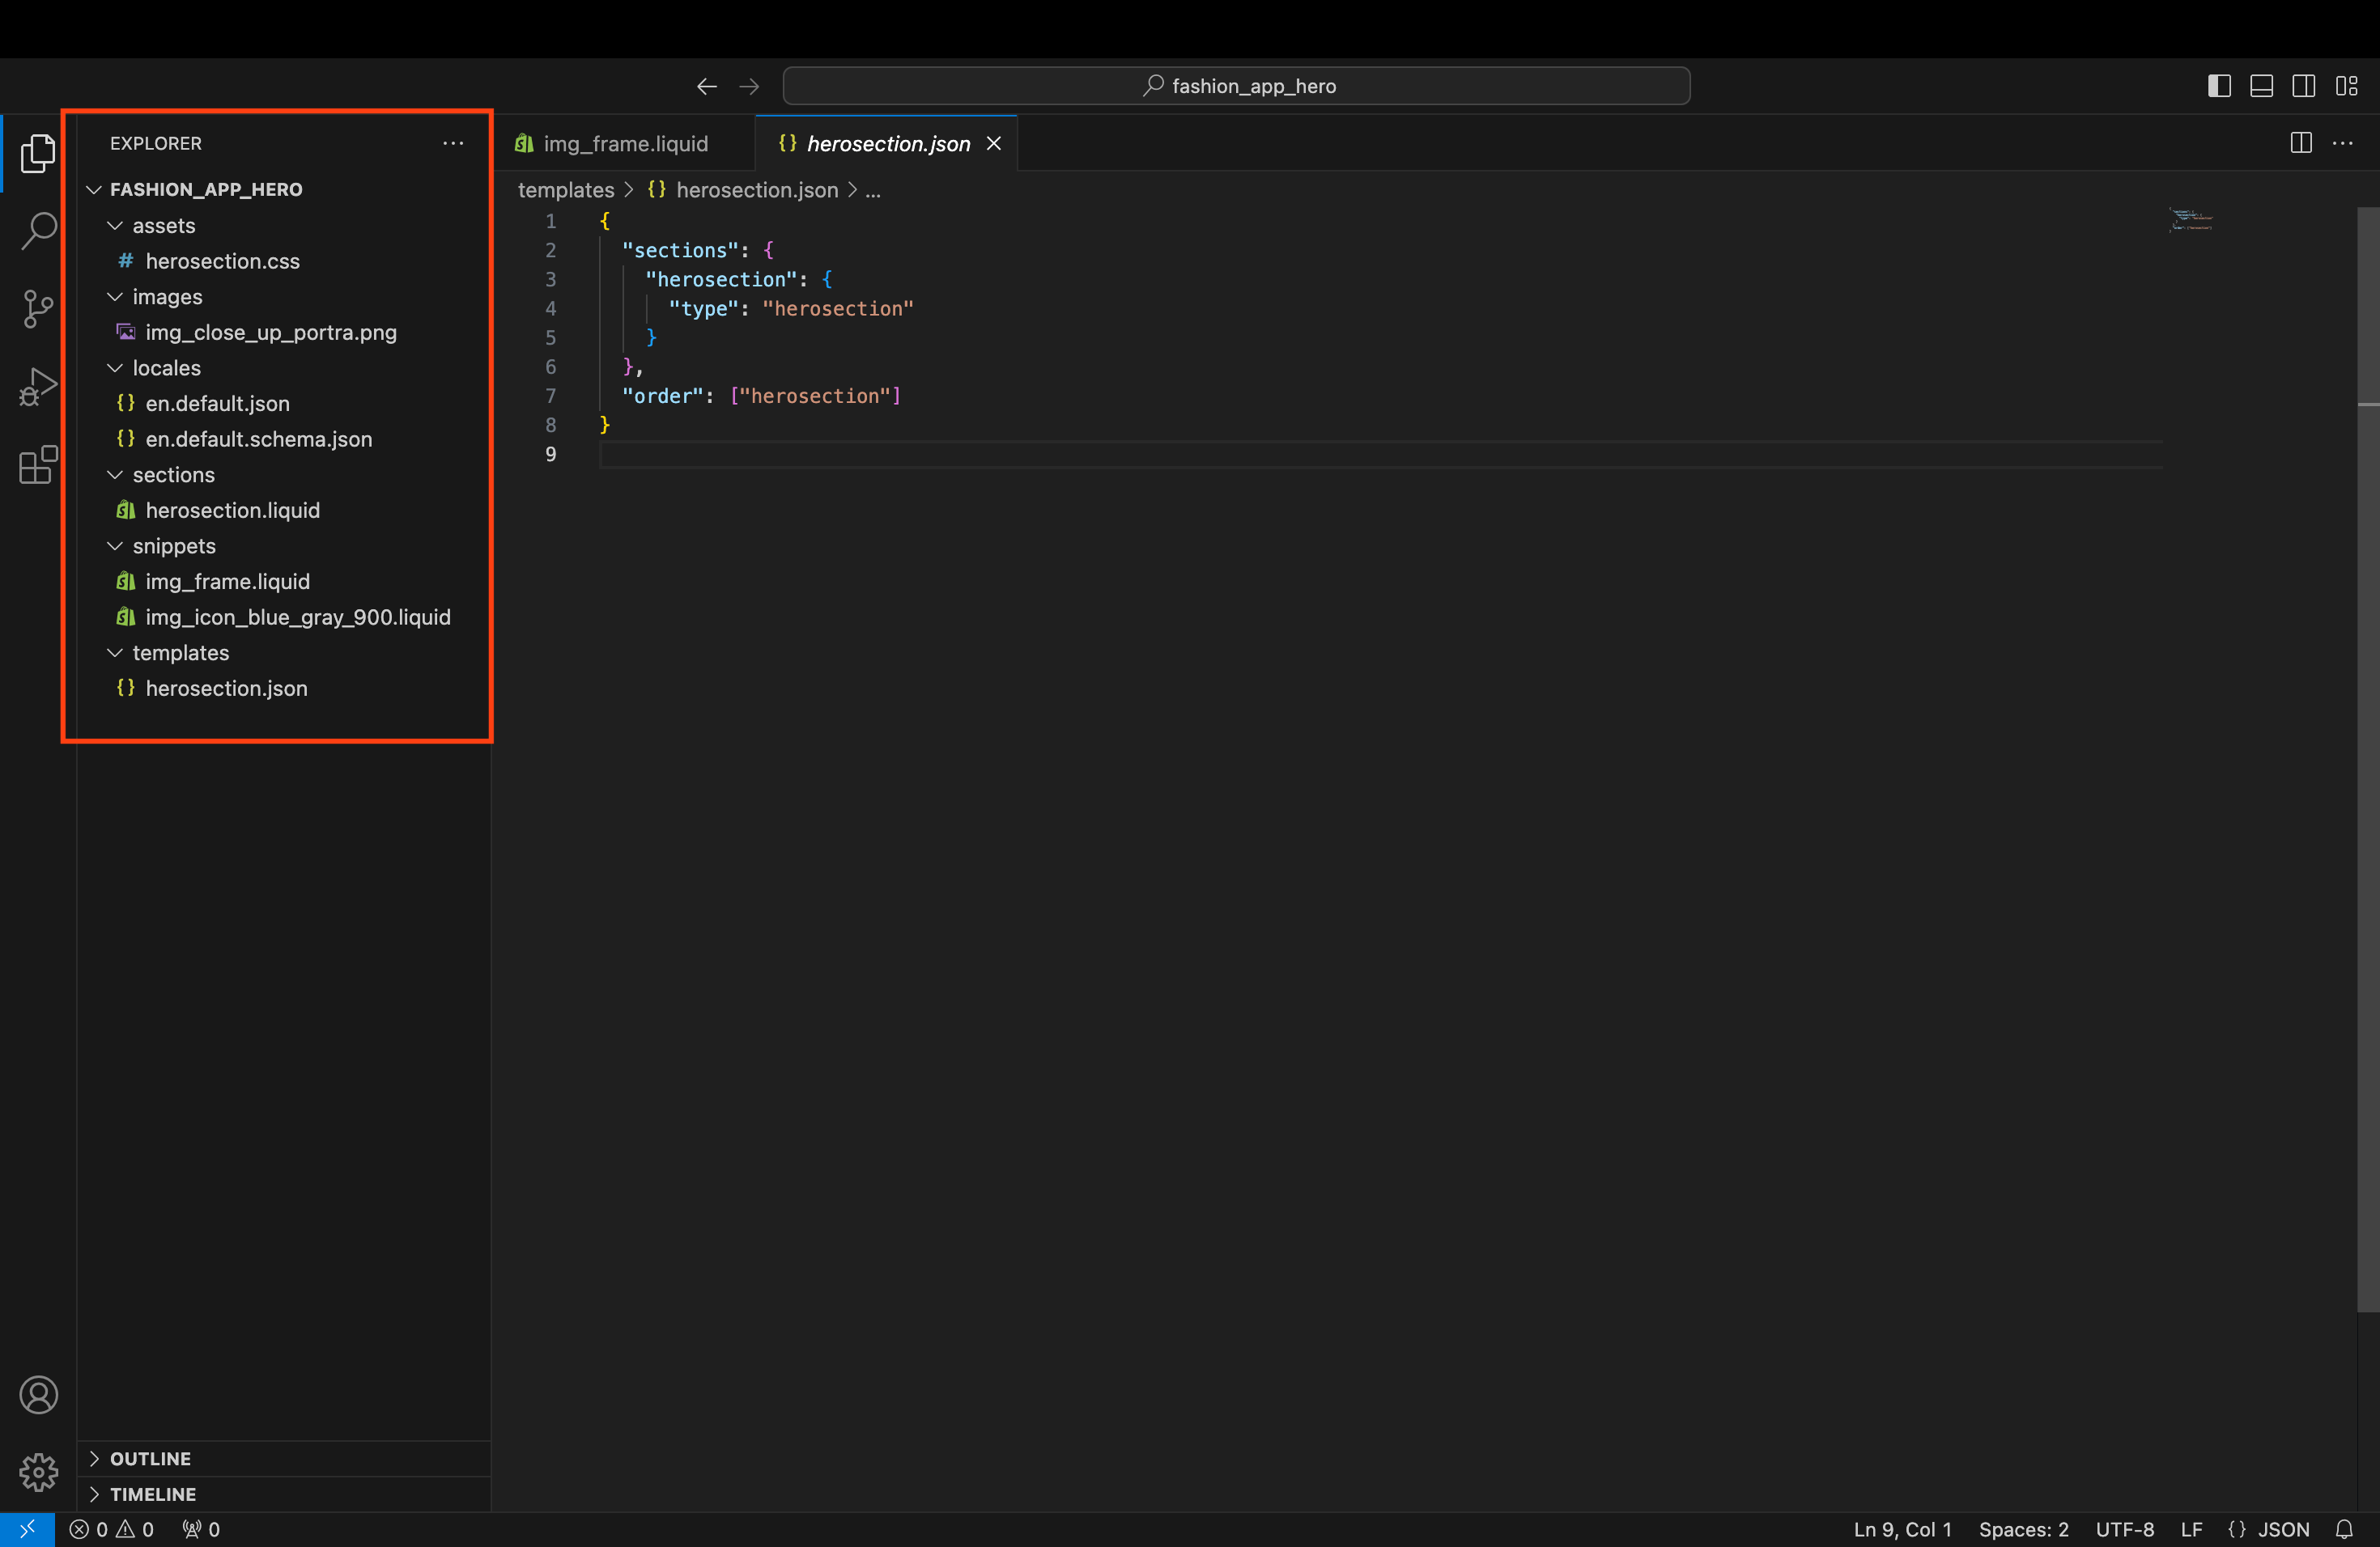Click the ports forwarded indicator showing 0

pos(201,1529)
